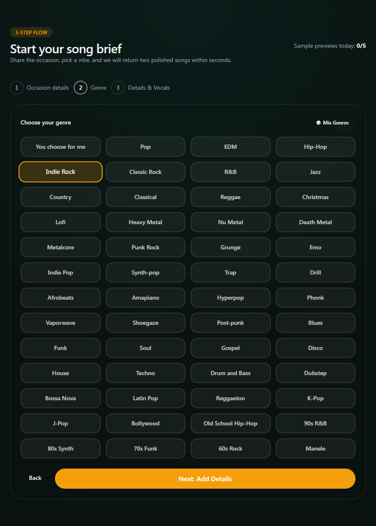This screenshot has height=526, width=376.
Task: Choose Death Metal as genre
Action: [x=316, y=222]
